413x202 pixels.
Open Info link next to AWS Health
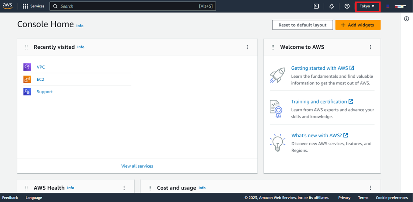point(70,188)
